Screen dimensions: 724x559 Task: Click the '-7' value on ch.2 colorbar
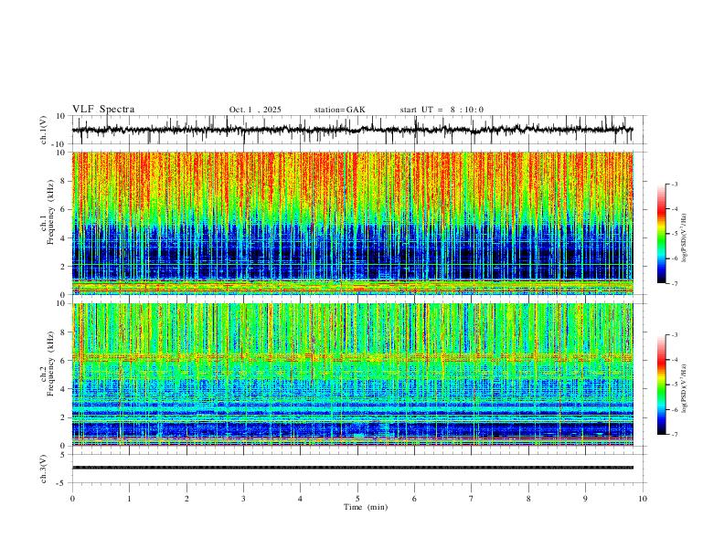pyautogui.click(x=674, y=435)
